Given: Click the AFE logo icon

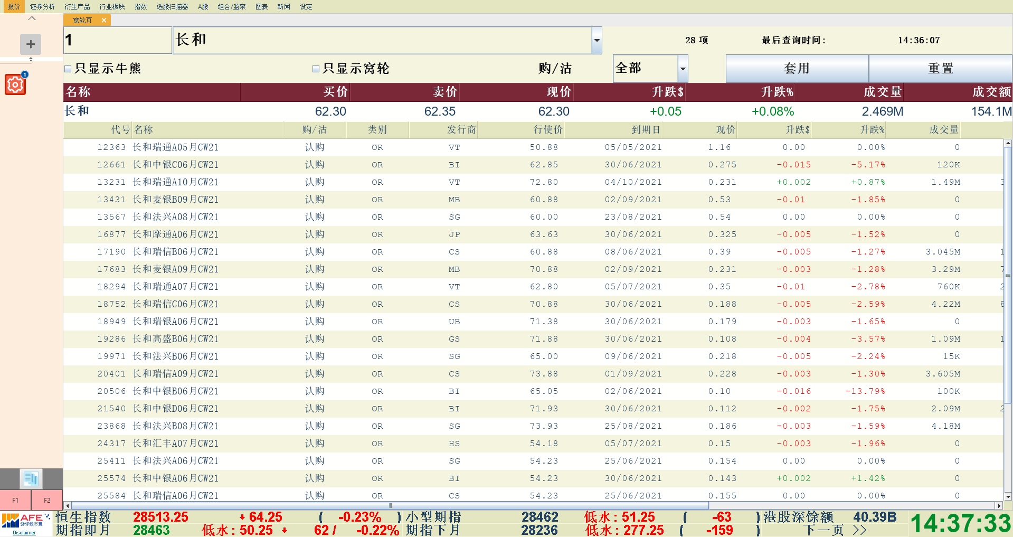Looking at the screenshot, I should pyautogui.click(x=25, y=521).
